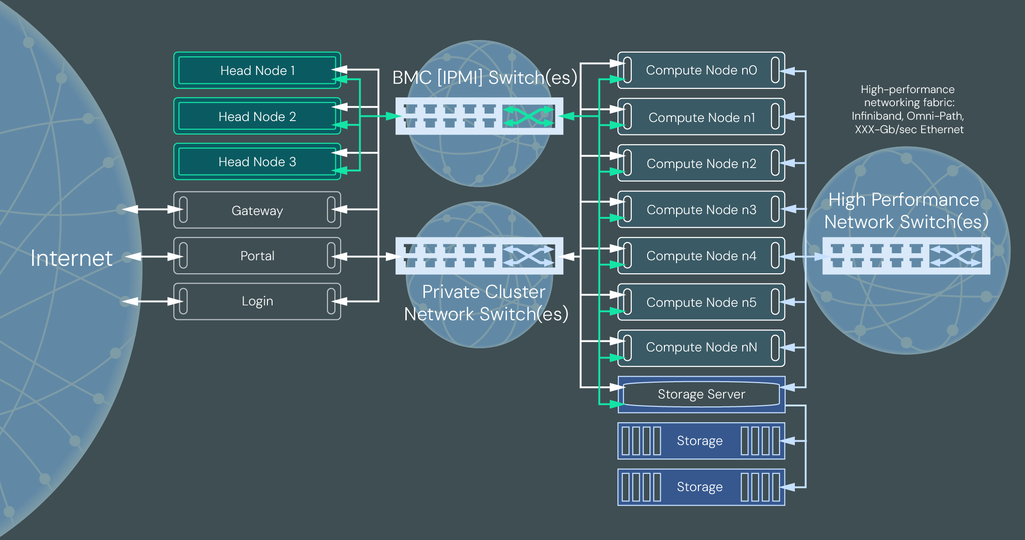Click the high-performance networking fabric text
1025x540 pixels.
click(x=908, y=110)
